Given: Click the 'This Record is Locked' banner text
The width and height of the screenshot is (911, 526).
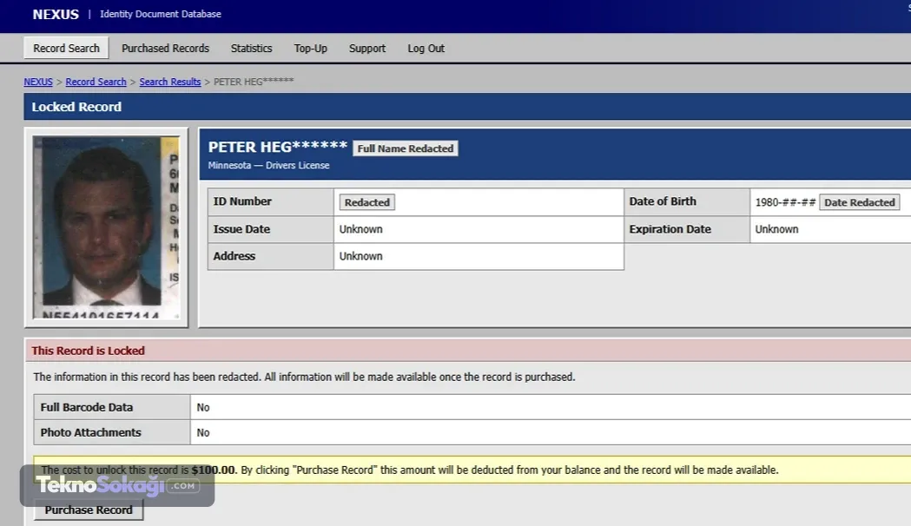Looking at the screenshot, I should pyautogui.click(x=89, y=351).
